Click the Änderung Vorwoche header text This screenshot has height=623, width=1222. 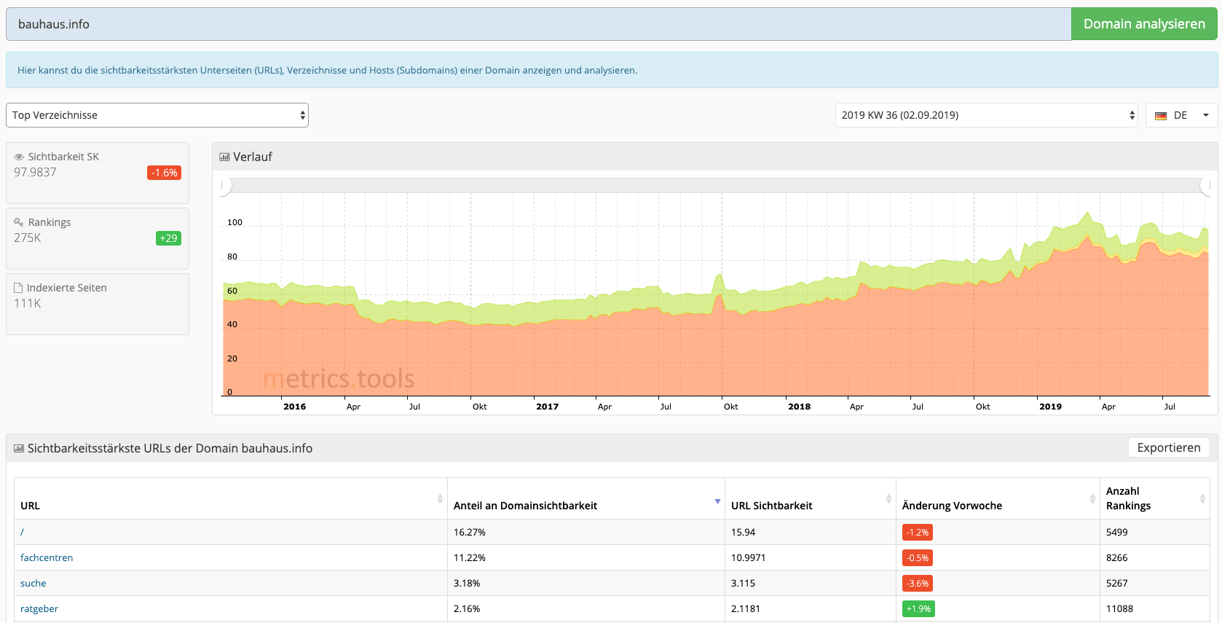tap(952, 506)
